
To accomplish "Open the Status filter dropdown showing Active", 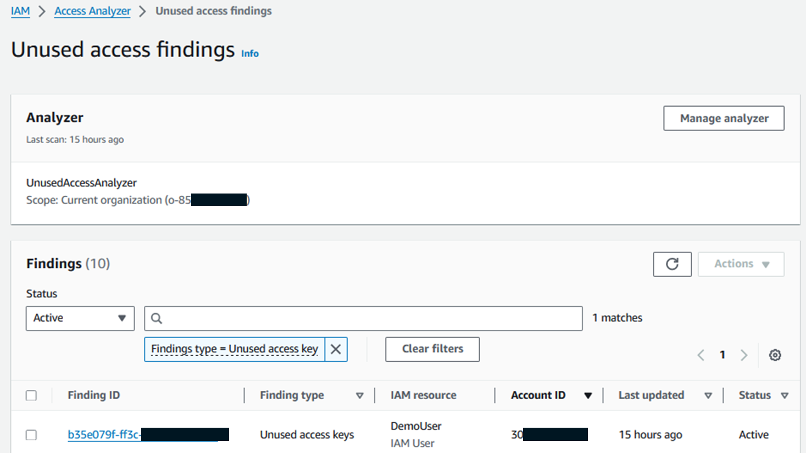I will pyautogui.click(x=80, y=318).
